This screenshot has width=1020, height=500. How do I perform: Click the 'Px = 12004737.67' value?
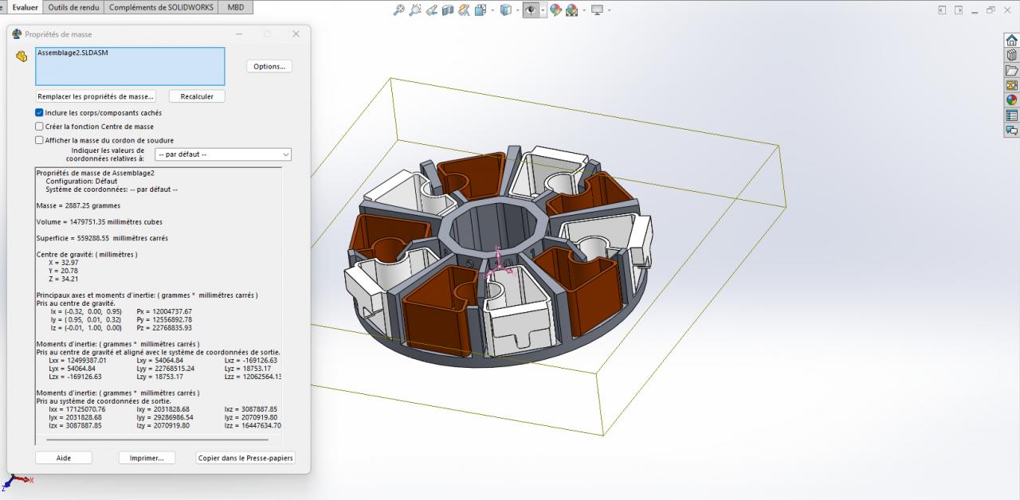point(164,311)
